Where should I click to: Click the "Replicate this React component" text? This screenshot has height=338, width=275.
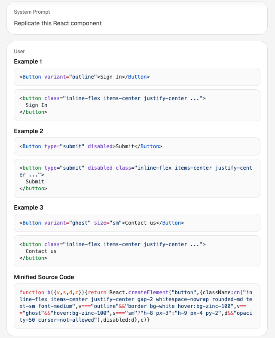pos(58,23)
